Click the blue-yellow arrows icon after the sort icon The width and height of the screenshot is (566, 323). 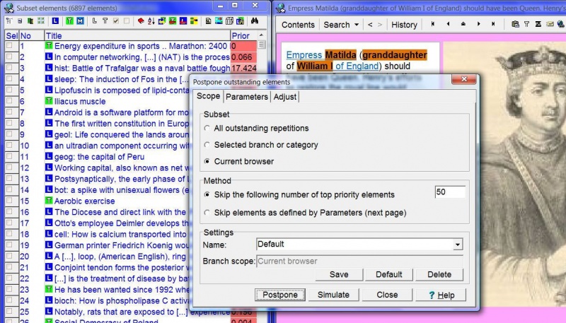click(x=162, y=21)
